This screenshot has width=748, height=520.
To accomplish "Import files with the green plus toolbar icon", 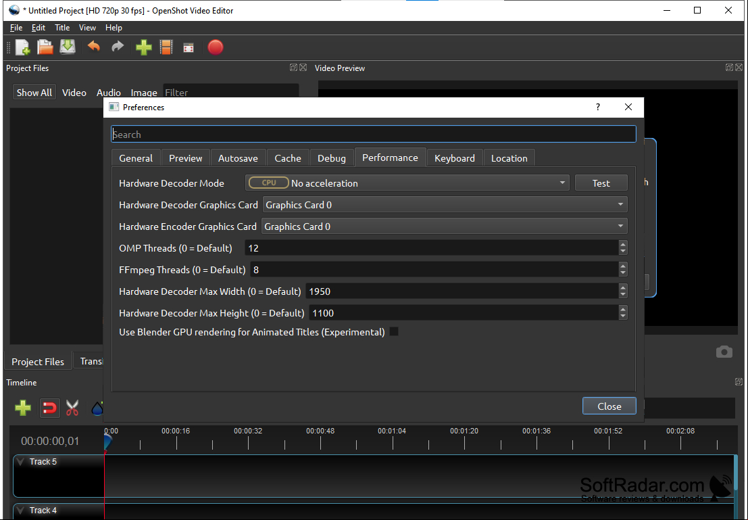I will click(x=144, y=47).
